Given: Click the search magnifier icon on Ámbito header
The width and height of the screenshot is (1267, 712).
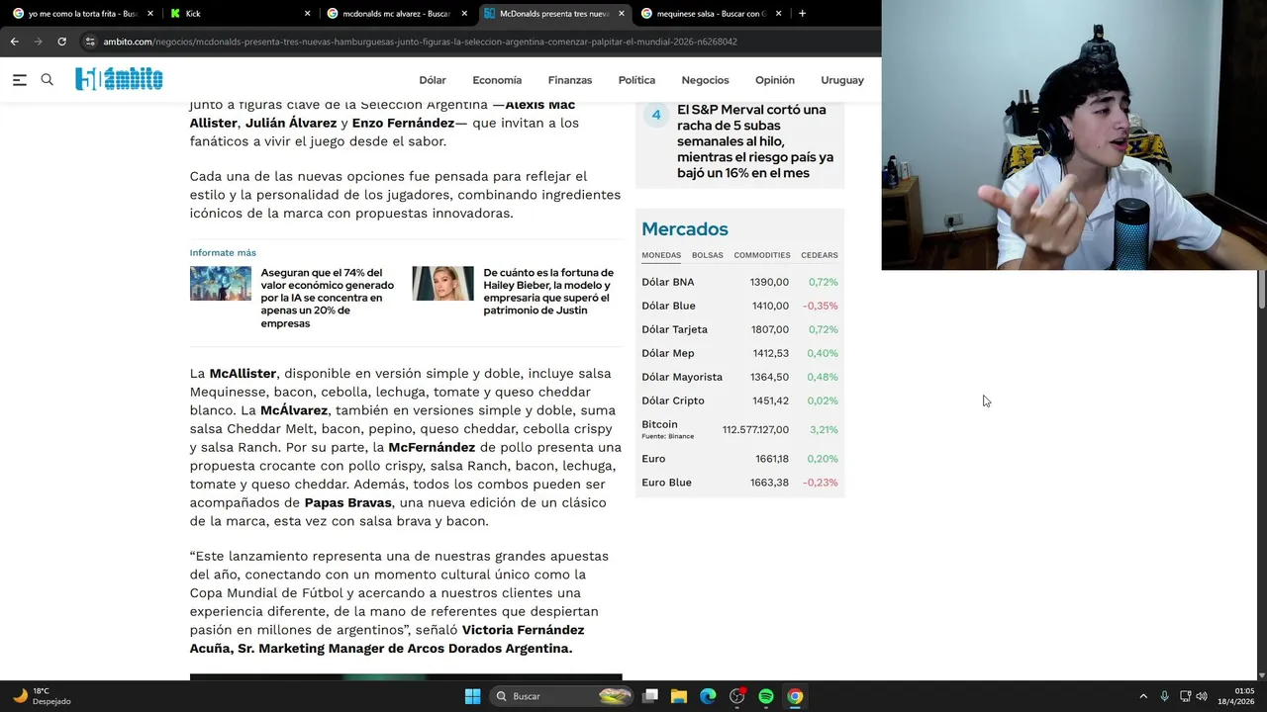Looking at the screenshot, I should click(x=47, y=80).
